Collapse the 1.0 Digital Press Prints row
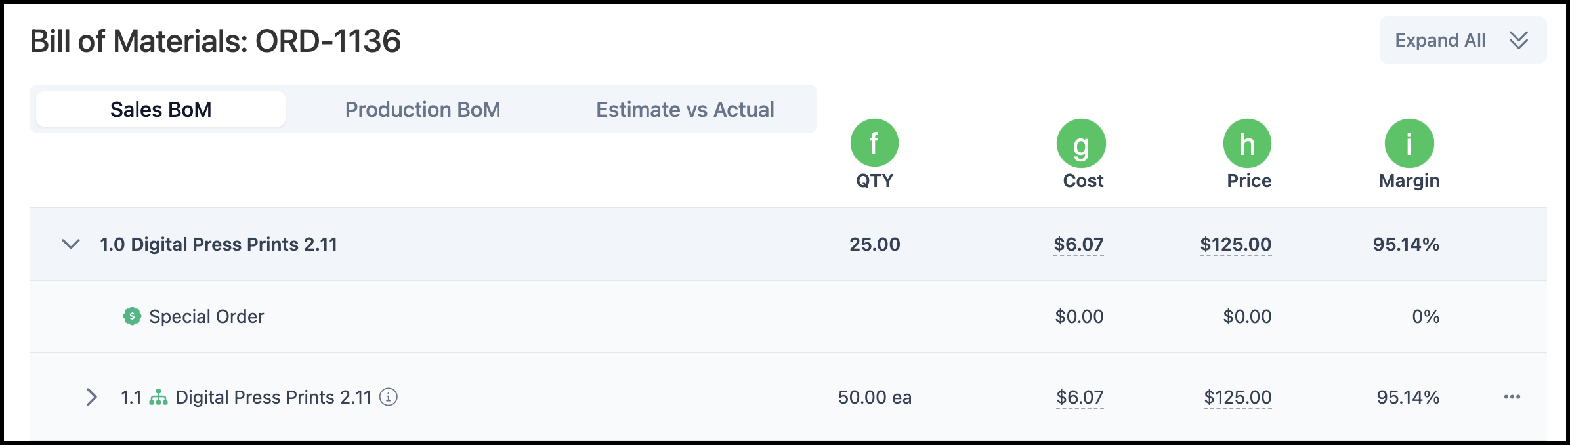1570x445 pixels. pyautogui.click(x=71, y=244)
